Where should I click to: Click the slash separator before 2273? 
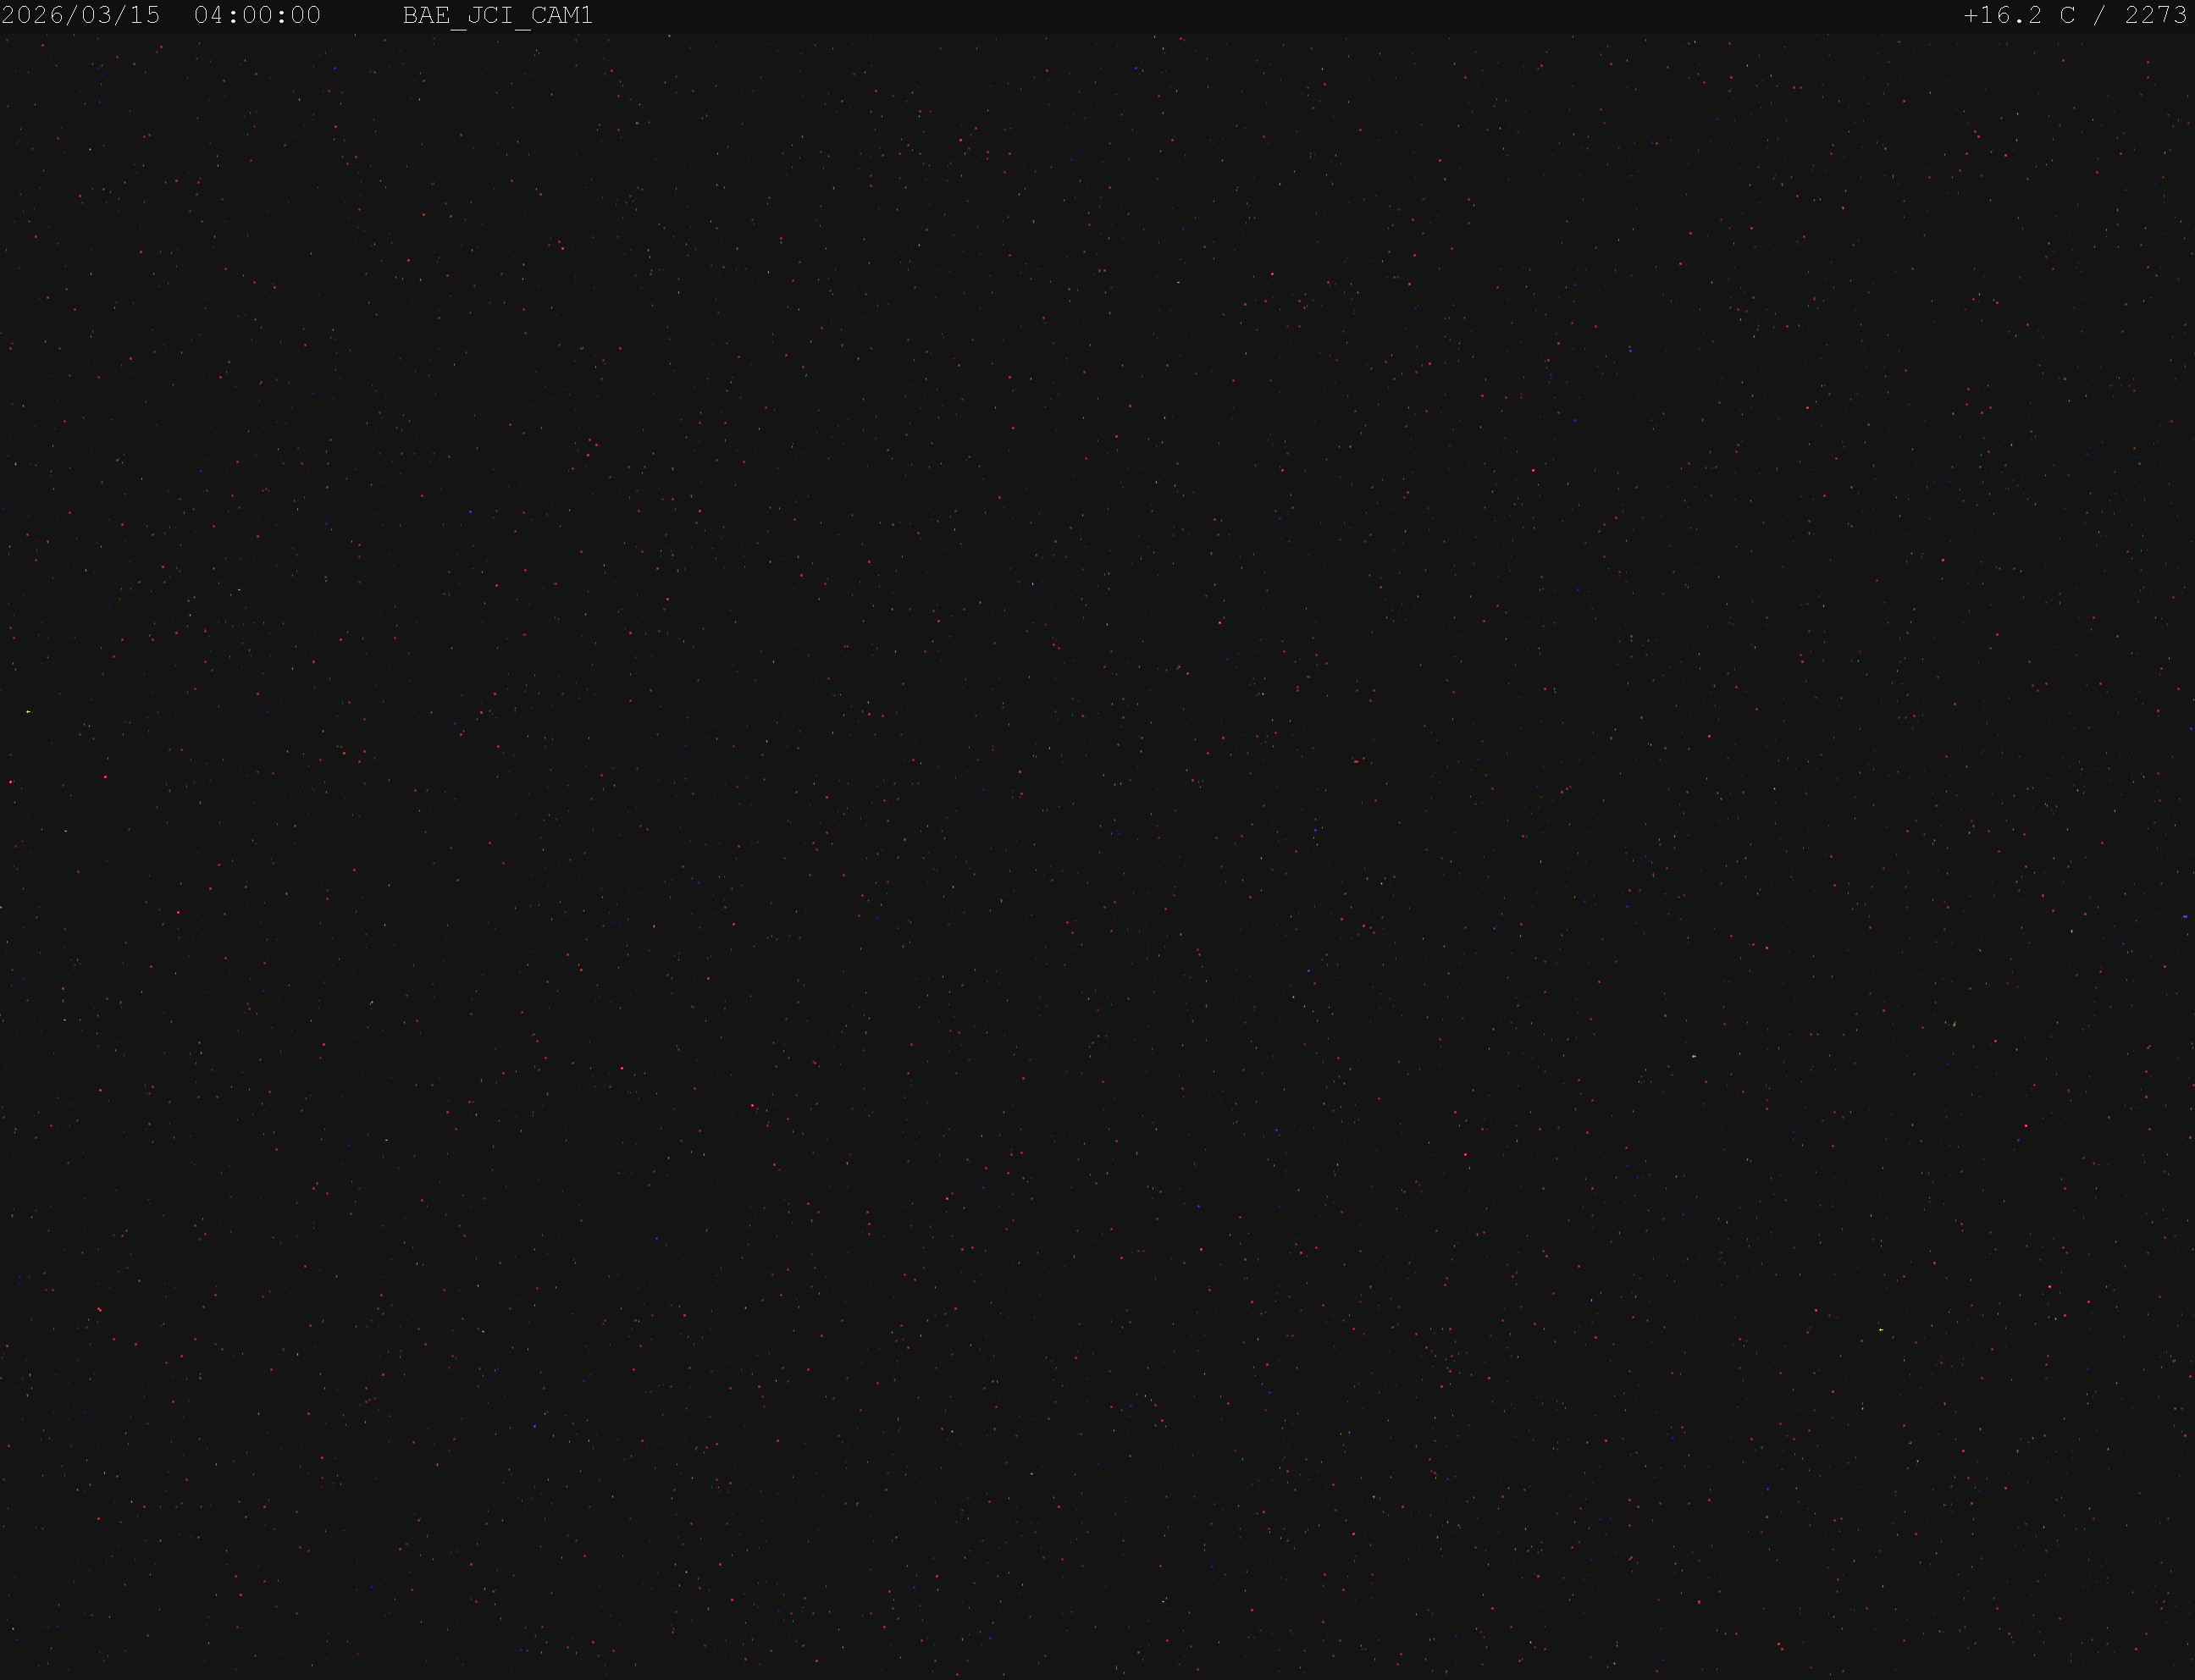pos(2099,15)
